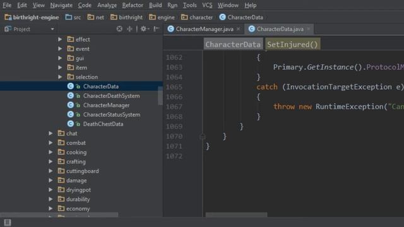
Task: Click the Collapse All icon
Action: 129,29
